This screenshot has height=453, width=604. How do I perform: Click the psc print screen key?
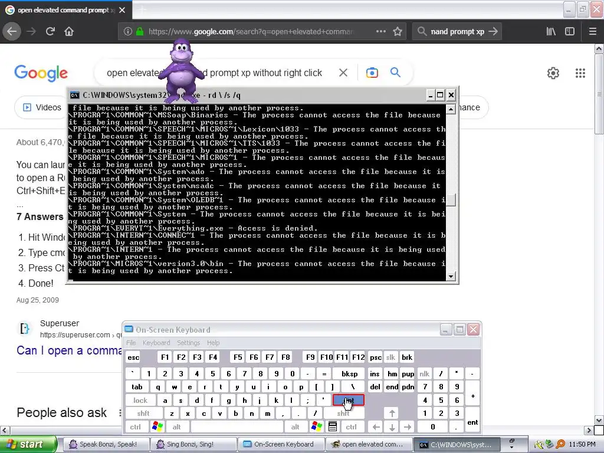[x=376, y=357]
